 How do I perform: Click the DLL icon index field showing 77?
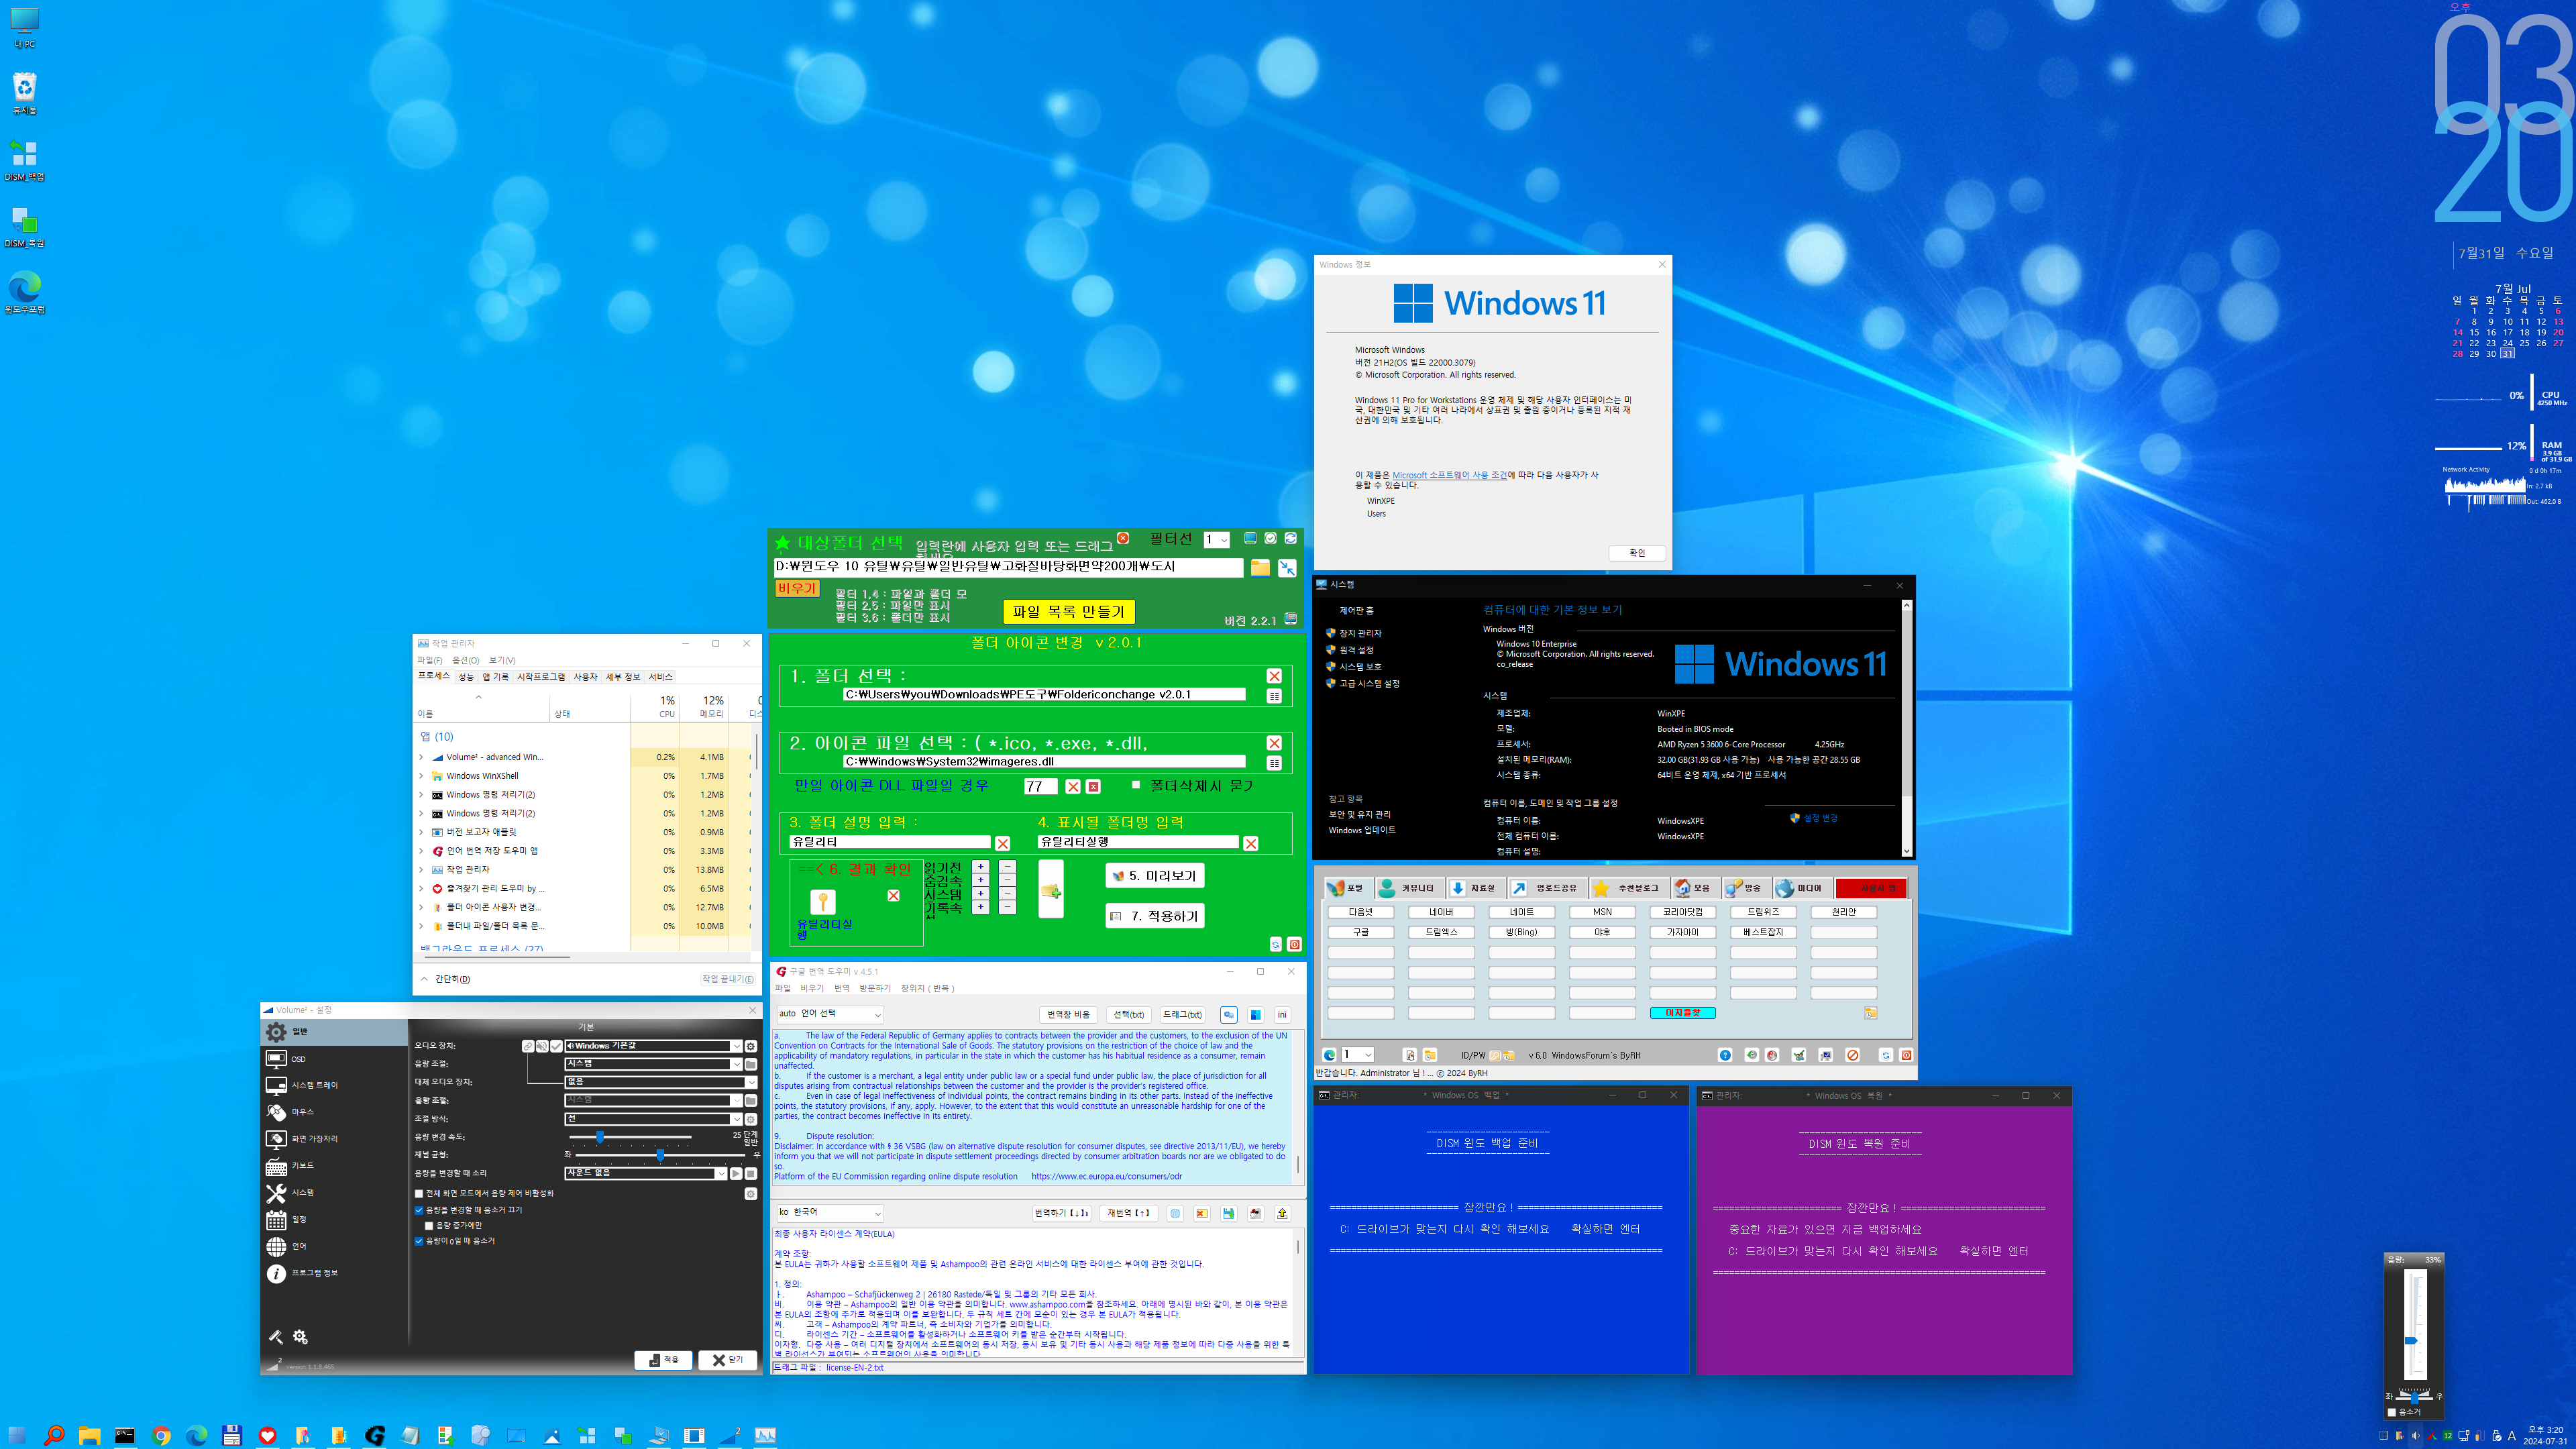(1041, 786)
